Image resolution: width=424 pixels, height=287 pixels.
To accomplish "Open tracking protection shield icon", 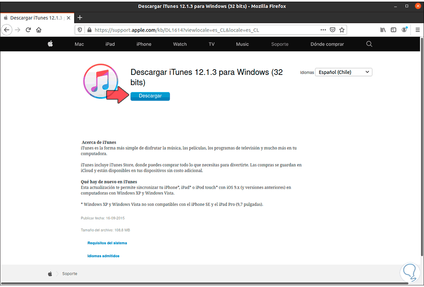I will pos(80,30).
